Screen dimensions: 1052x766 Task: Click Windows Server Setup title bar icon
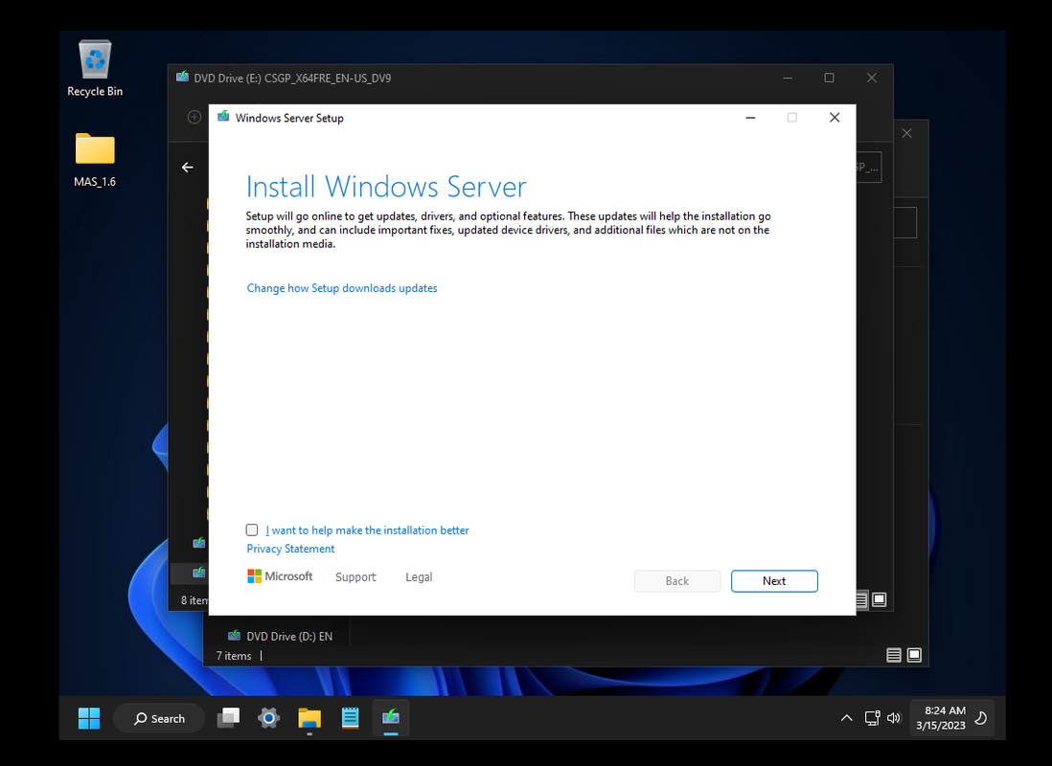click(x=223, y=118)
